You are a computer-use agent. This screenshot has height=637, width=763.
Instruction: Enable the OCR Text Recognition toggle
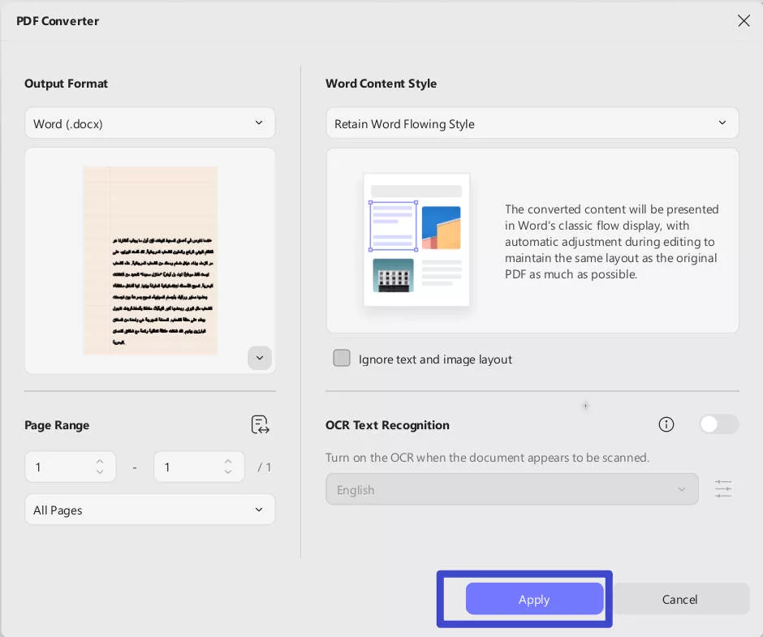pyautogui.click(x=718, y=424)
